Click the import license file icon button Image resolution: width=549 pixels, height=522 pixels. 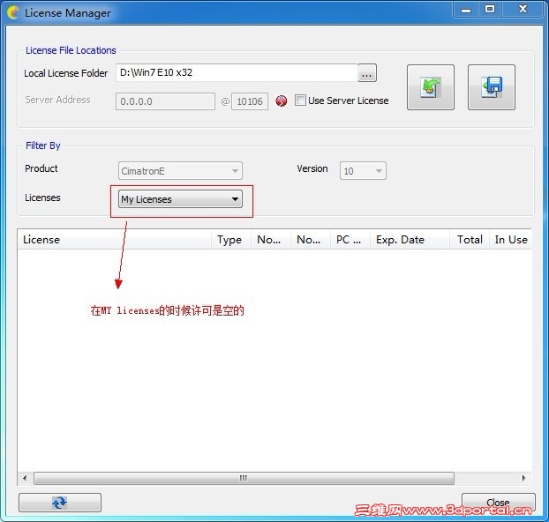point(431,87)
